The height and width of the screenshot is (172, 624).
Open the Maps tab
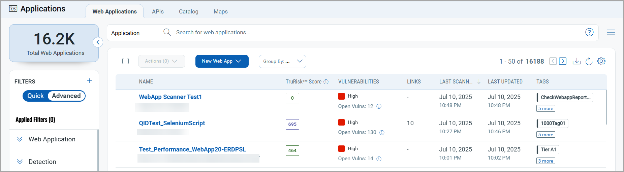[x=220, y=11]
